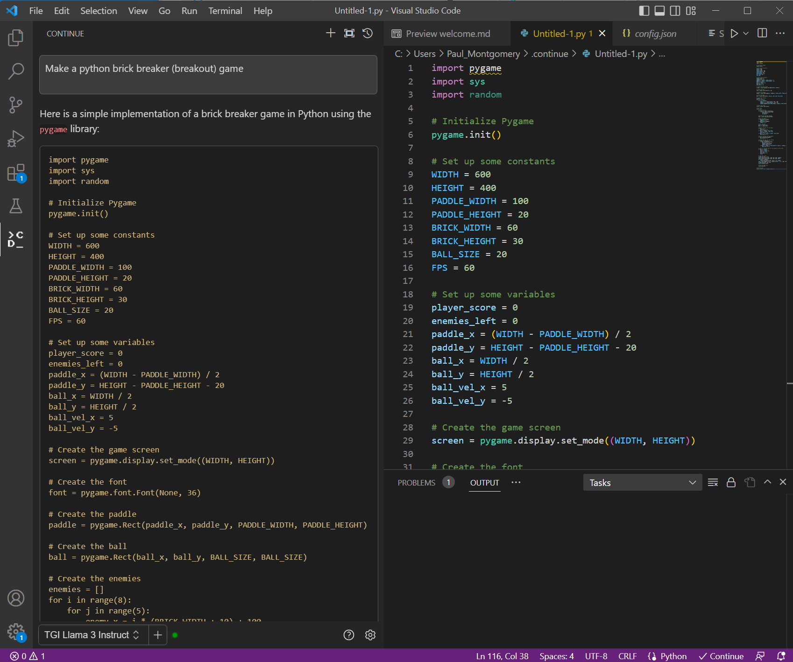Start a new Continue session with plus icon
This screenshot has width=793, height=662.
[x=331, y=33]
